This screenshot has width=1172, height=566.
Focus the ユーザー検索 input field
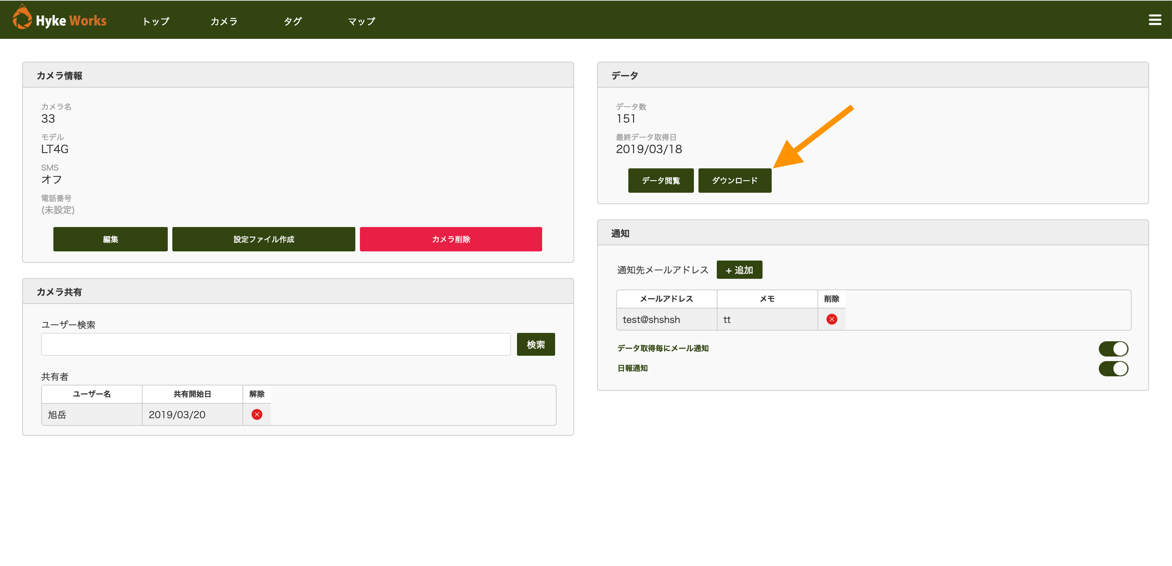click(276, 345)
